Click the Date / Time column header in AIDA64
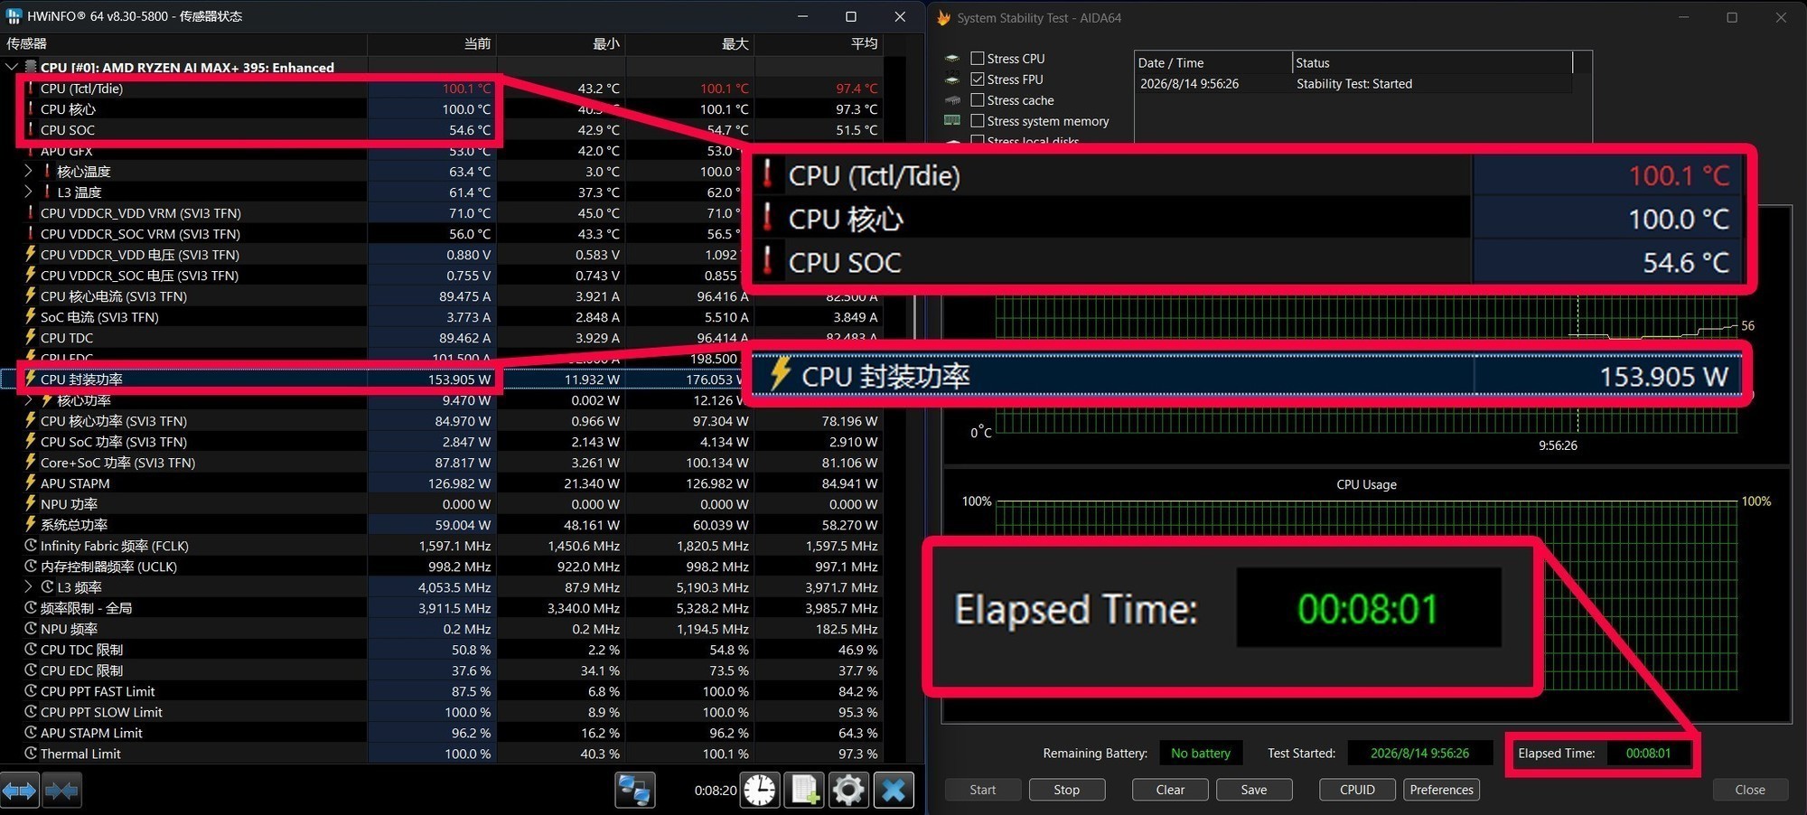Image resolution: width=1807 pixels, height=815 pixels. coord(1213,62)
